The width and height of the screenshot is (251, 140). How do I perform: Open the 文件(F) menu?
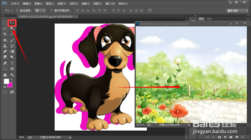click(x=15, y=3)
